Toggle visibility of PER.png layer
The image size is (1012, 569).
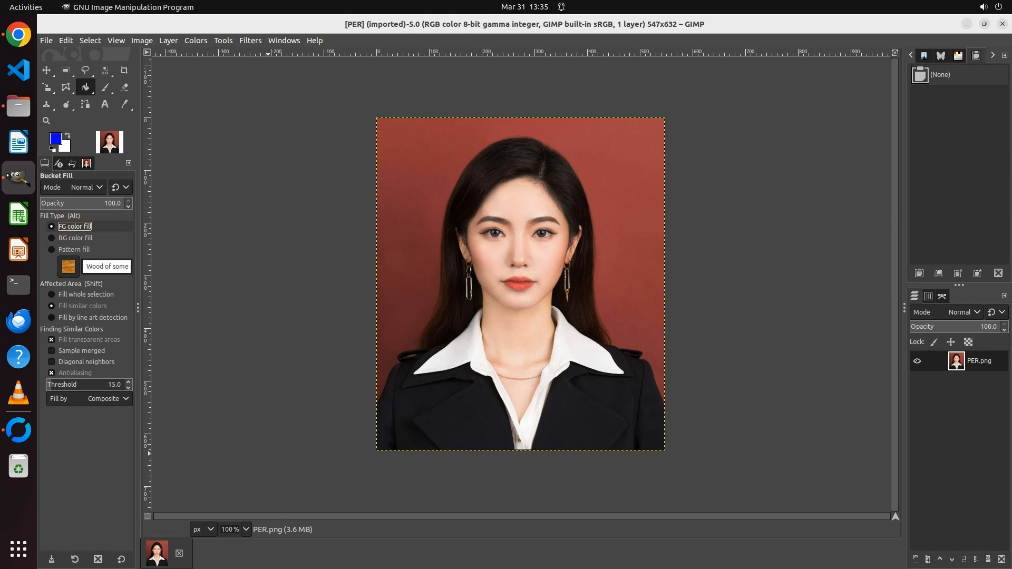[917, 361]
